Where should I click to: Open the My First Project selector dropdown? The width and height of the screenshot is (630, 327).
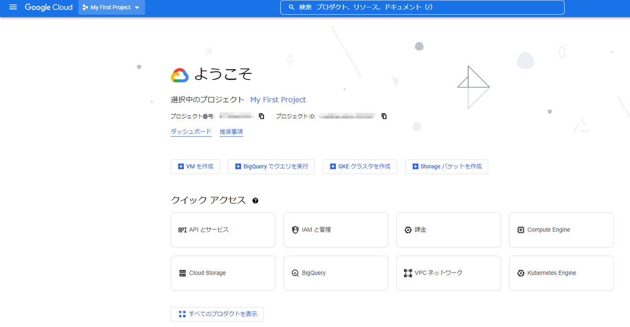112,7
